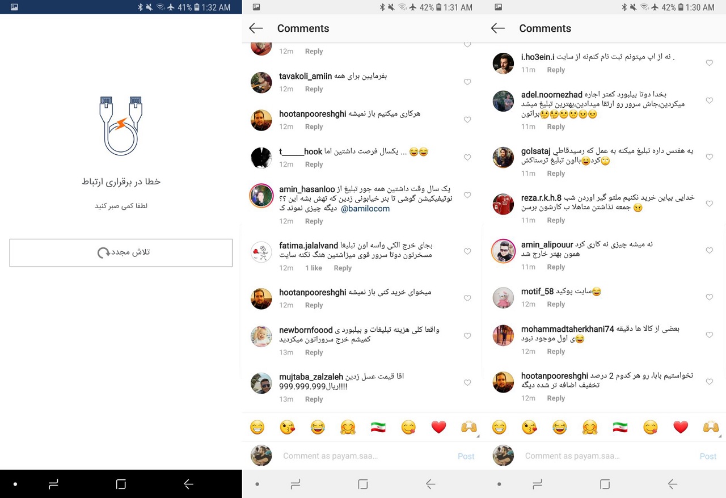
Task: Tap back arrow in middle Comments header
Action: pos(256,28)
